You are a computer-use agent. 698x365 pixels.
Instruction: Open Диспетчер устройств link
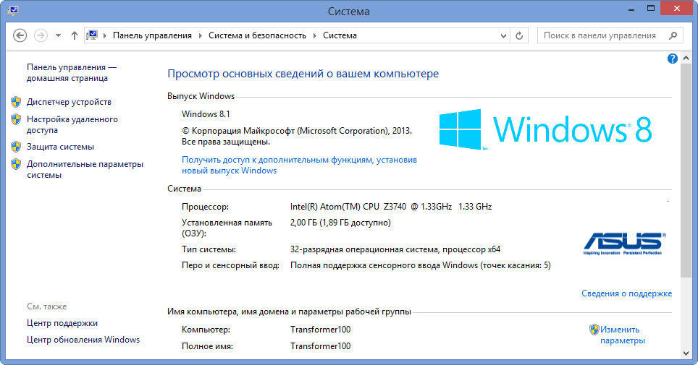tap(69, 102)
